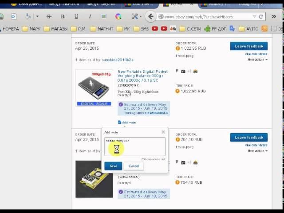Toggle underline U formatting icon

point(76,17)
